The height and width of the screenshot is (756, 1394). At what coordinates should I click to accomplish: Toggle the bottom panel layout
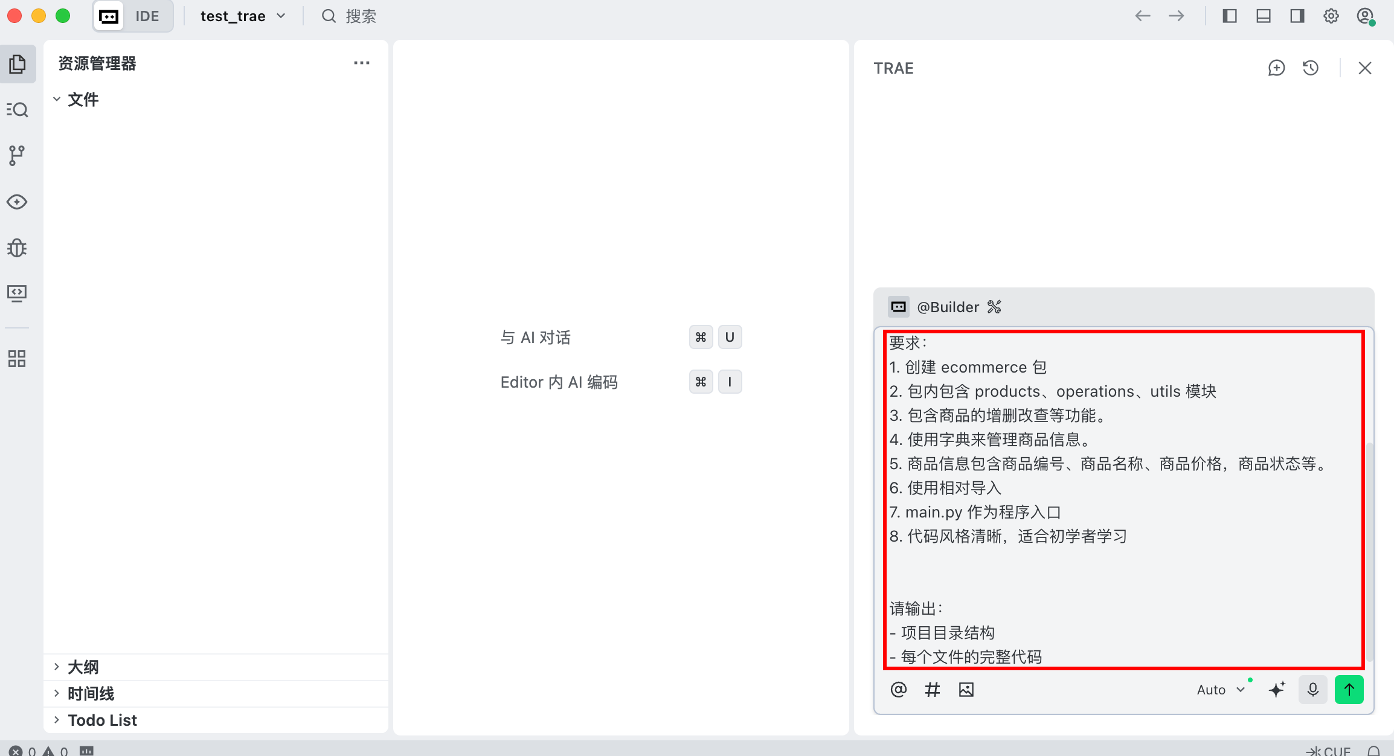pos(1263,16)
